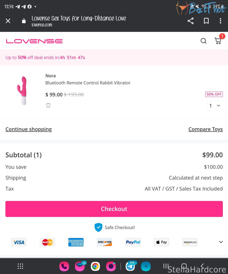
Task: Select the PayPal payment logo
Action: 133,242
